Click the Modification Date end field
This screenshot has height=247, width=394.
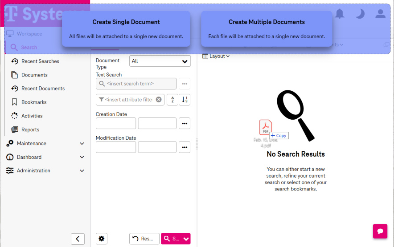tap(157, 147)
